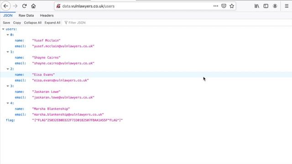
Task: Collapse the users node
Action: 3,29
